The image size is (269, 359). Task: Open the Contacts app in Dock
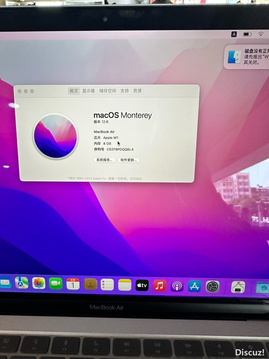90,284
